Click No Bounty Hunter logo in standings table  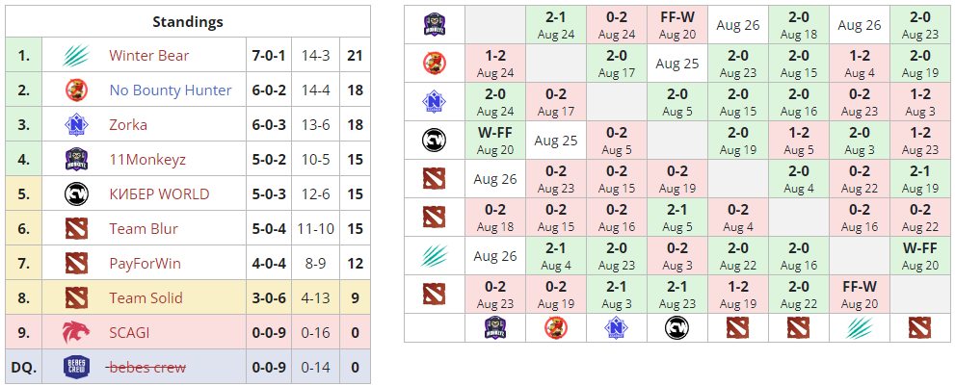tap(76, 90)
